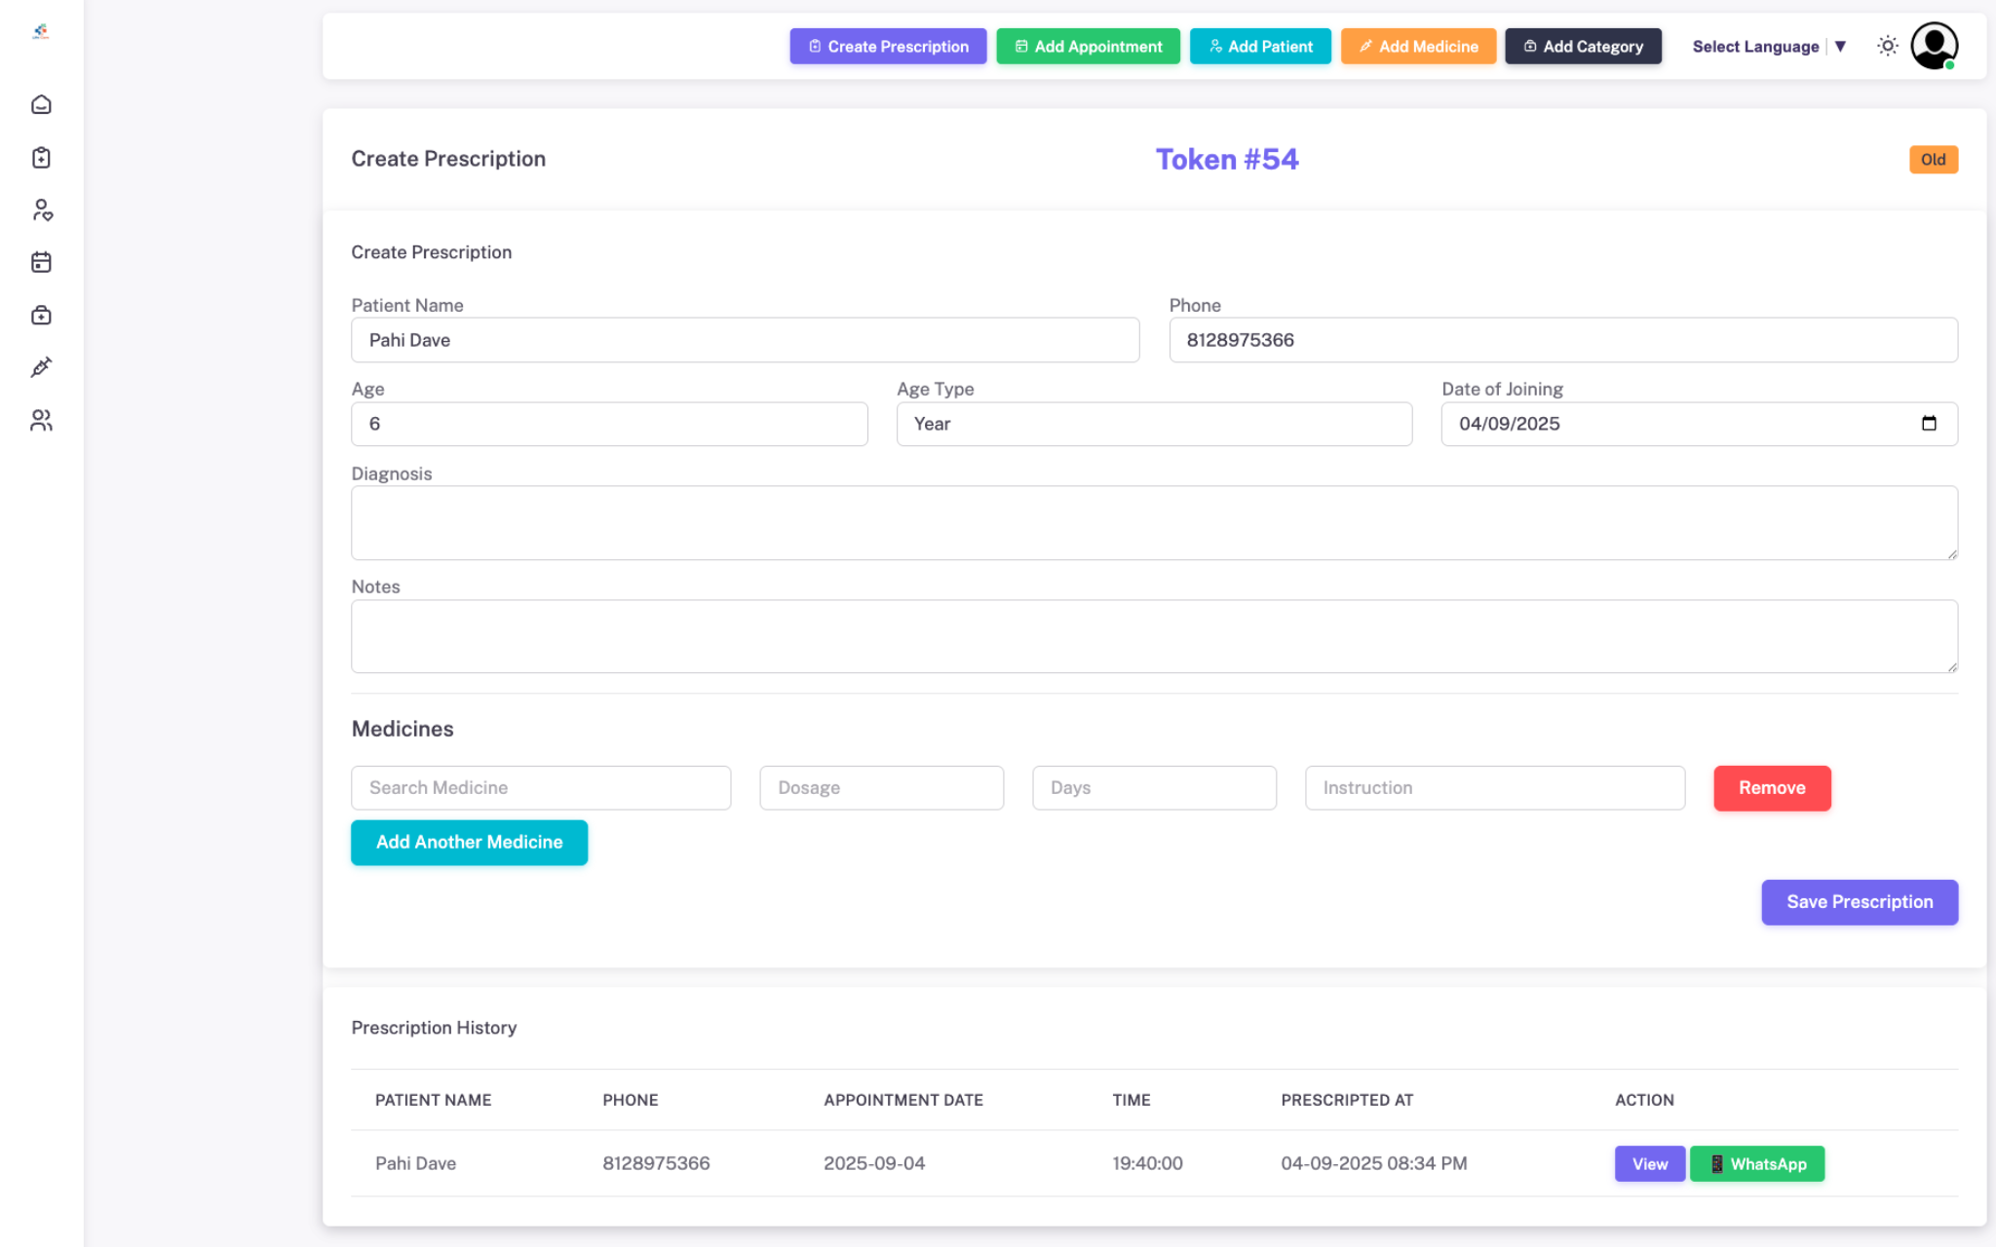The width and height of the screenshot is (1996, 1247).
Task: Open the calendar appointments sidebar icon
Action: pos(41,262)
